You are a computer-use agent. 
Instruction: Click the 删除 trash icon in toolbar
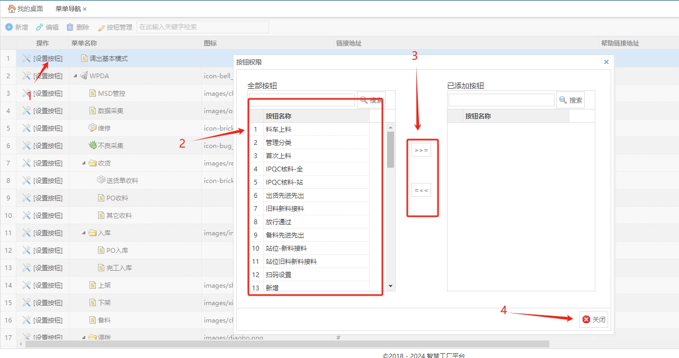[70, 27]
